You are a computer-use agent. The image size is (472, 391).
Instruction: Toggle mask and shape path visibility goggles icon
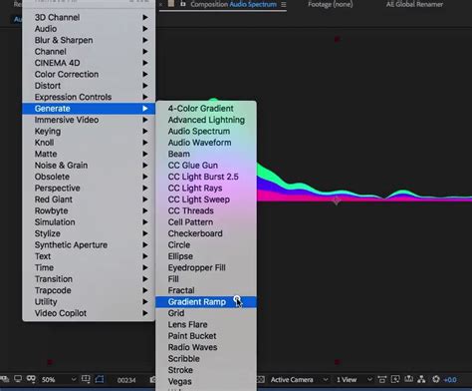point(31,379)
